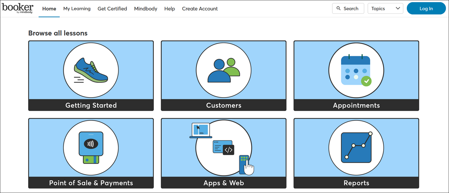Viewport: 449px width, 193px height.
Task: Open the Customers lesson label
Action: 224,105
